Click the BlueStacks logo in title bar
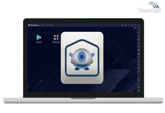Screen dimensions: 165x113 click(29, 25)
